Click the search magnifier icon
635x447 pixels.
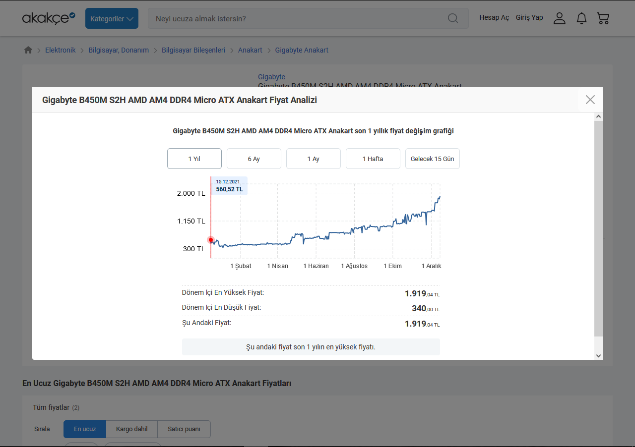pos(452,18)
